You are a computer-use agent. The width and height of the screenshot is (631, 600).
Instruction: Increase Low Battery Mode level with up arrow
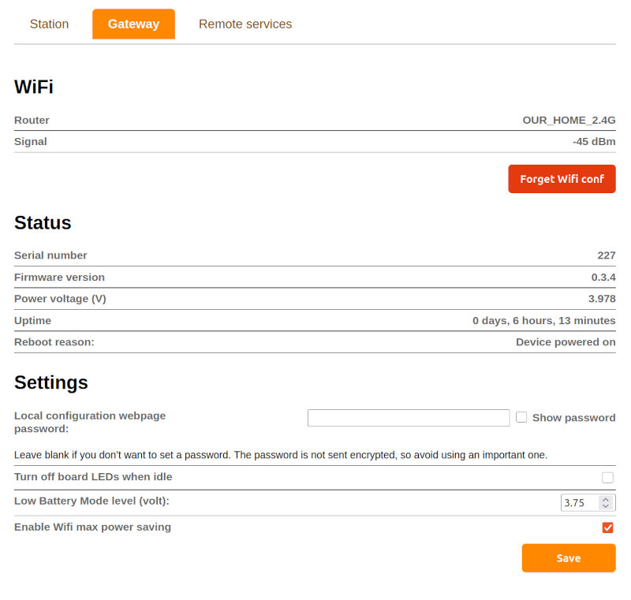click(x=605, y=499)
